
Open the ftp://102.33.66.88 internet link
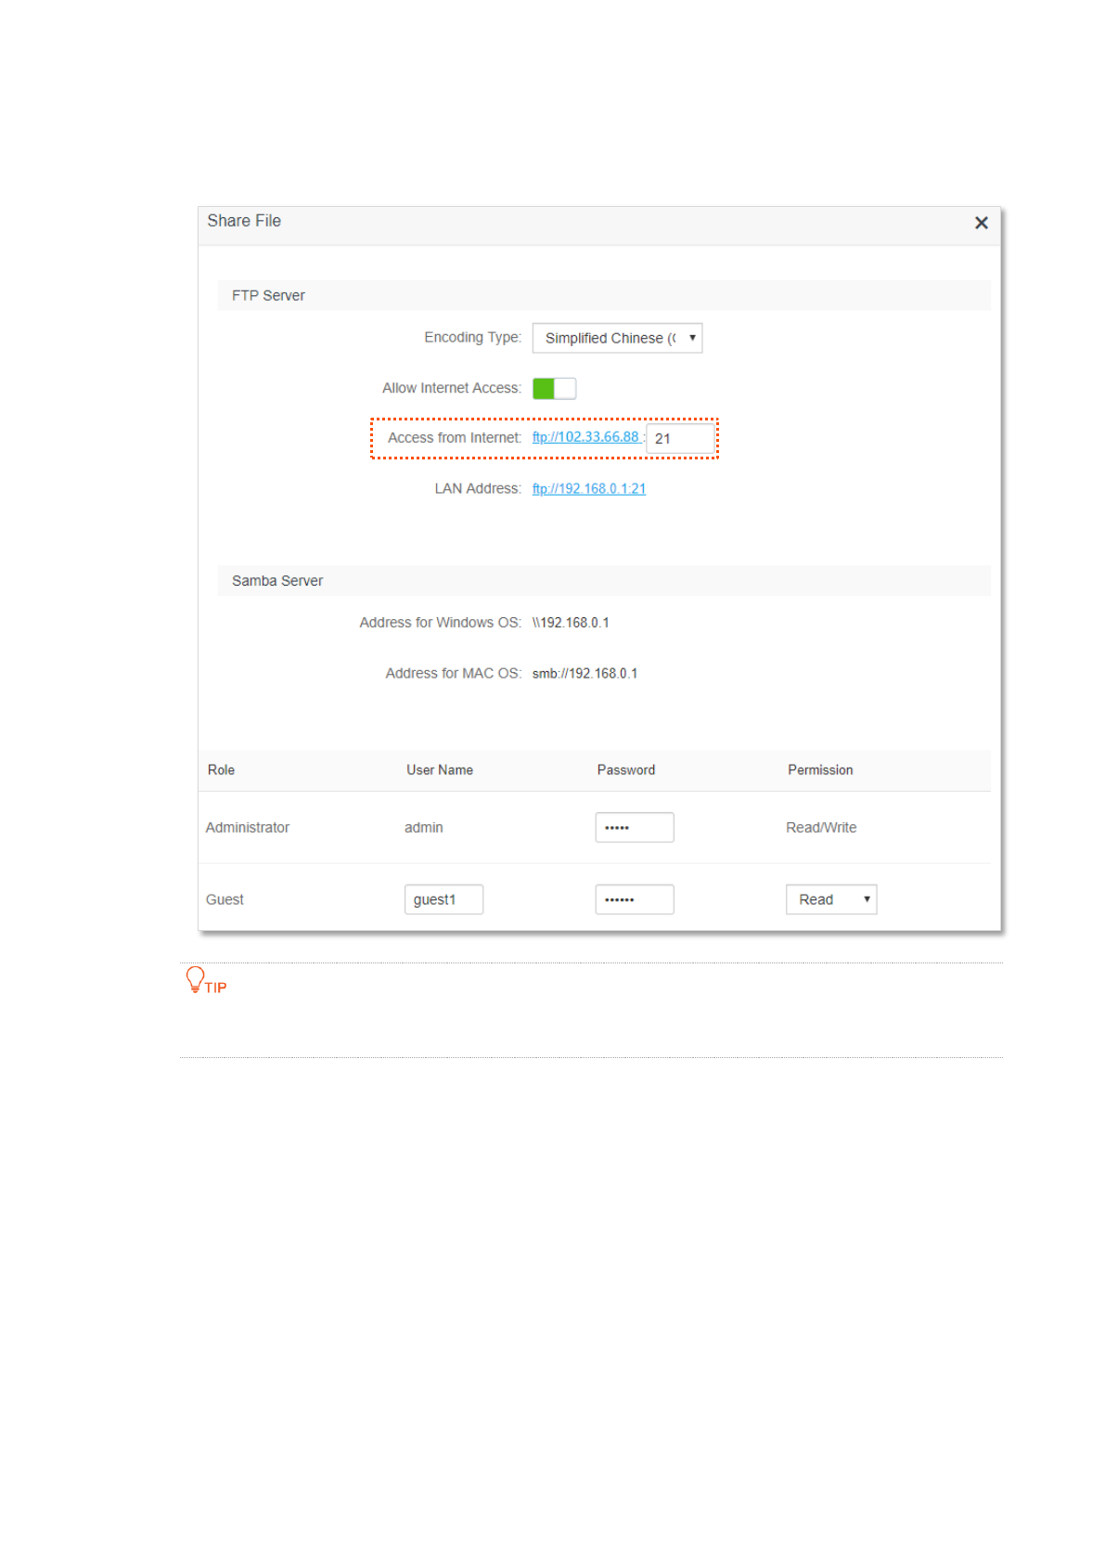click(x=585, y=437)
